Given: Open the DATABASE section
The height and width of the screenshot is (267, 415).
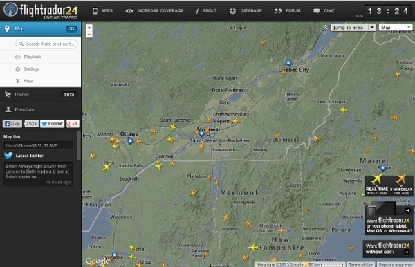Looking at the screenshot, I should [x=246, y=10].
